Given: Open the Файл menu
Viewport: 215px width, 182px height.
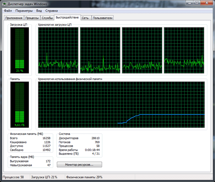Looking at the screenshot, I should click(8, 11).
